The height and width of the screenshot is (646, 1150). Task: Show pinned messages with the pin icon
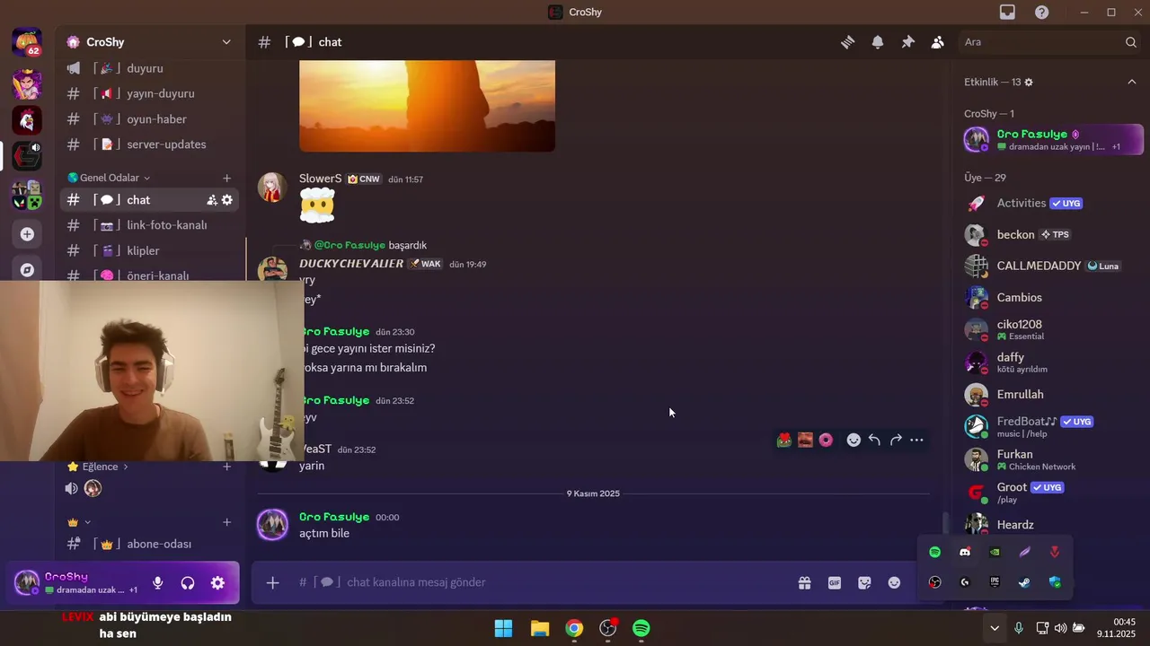tap(908, 42)
